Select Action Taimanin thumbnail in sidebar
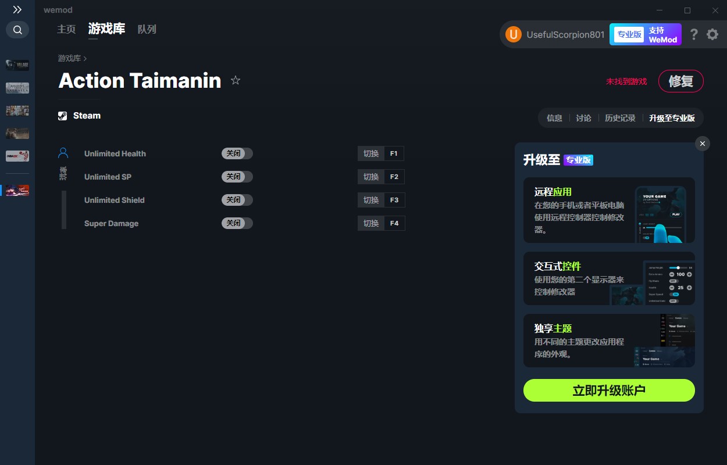Screen dimensions: 727x465 click(17, 190)
